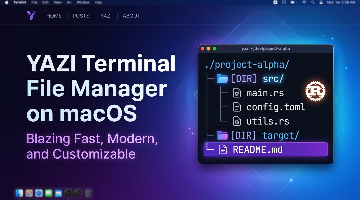Image resolution: width=360 pixels, height=200 pixels.
Task: Open the Wi-Fi status menu
Action: coord(304,2)
